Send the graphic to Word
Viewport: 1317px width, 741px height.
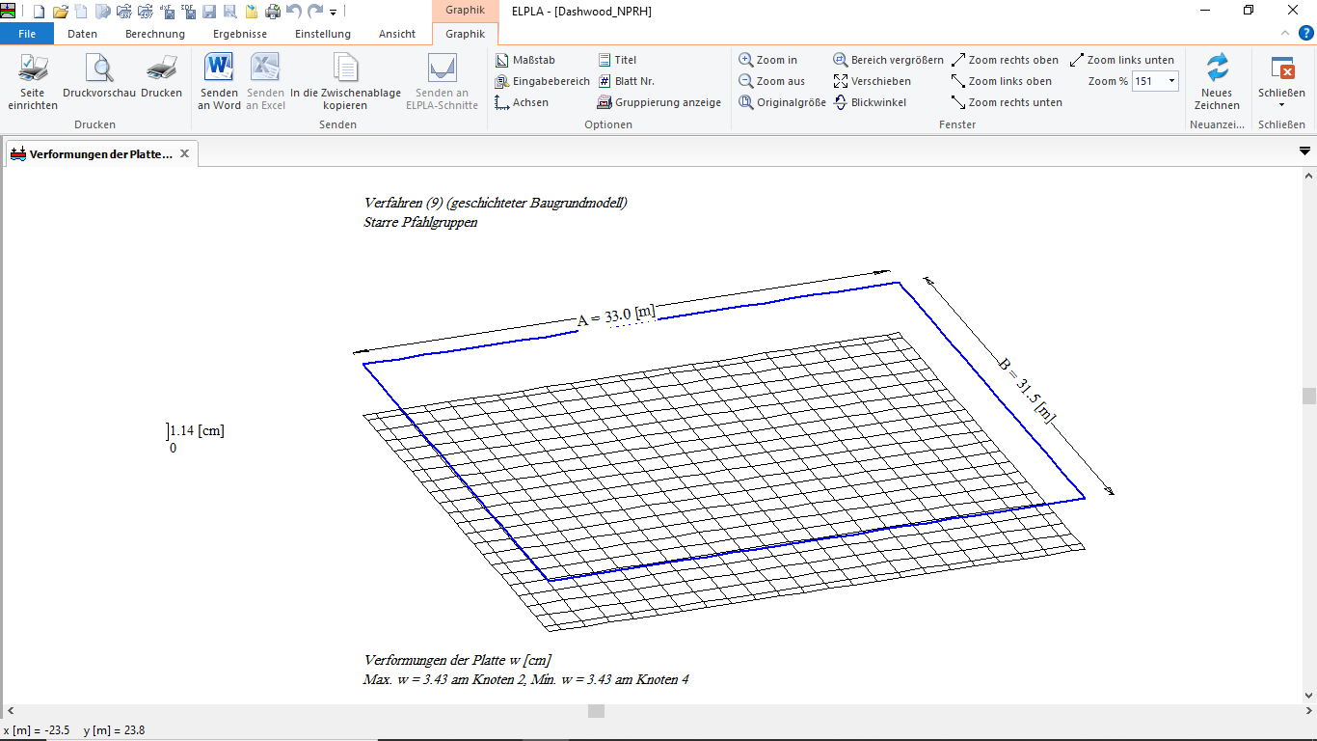click(x=219, y=81)
